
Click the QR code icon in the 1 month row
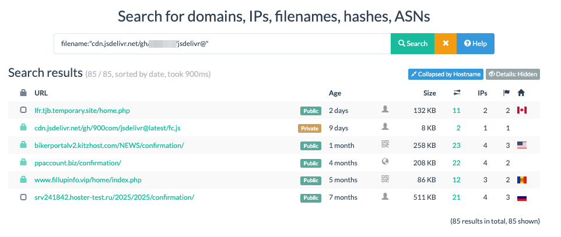coord(385,144)
